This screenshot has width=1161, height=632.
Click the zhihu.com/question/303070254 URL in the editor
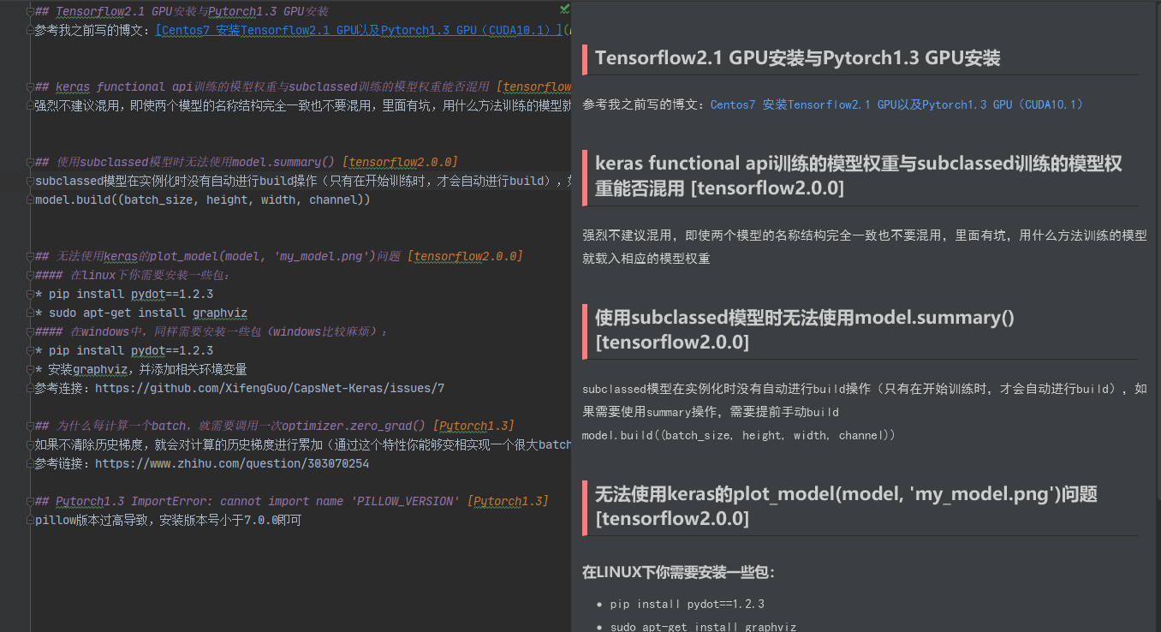click(x=232, y=464)
